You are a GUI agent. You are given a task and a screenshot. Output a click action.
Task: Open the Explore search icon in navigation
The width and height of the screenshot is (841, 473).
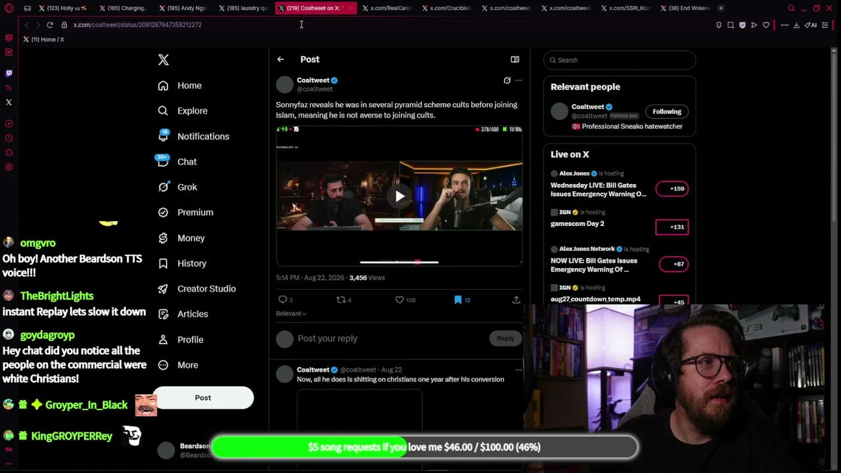(164, 111)
